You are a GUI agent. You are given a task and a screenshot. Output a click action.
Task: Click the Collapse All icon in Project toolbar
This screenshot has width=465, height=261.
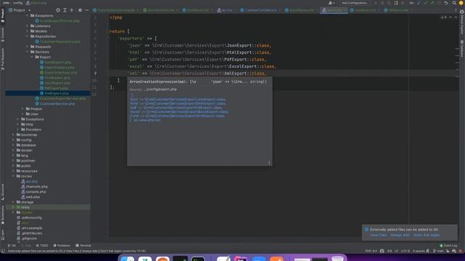coord(72,10)
